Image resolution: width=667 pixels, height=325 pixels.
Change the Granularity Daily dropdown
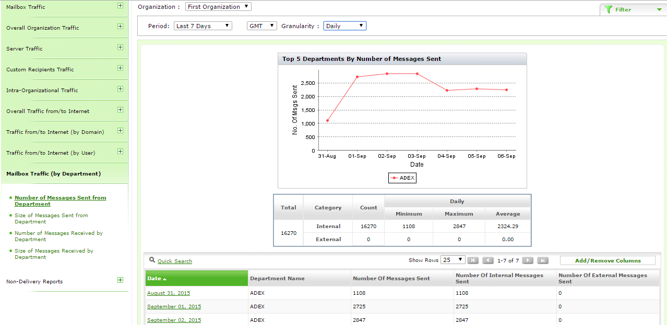[344, 26]
